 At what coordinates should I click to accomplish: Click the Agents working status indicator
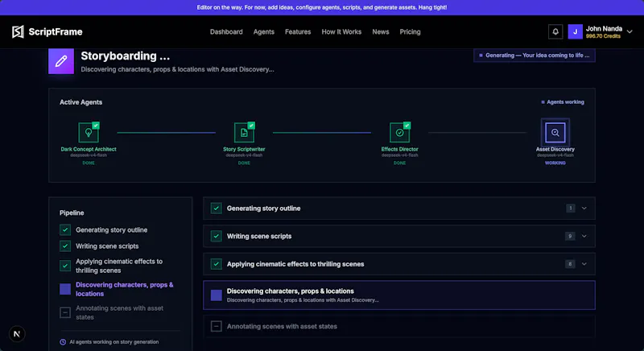point(562,101)
